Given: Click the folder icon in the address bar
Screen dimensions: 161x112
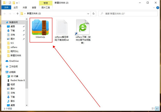Looking at the screenshot, I should (x=22, y=14).
